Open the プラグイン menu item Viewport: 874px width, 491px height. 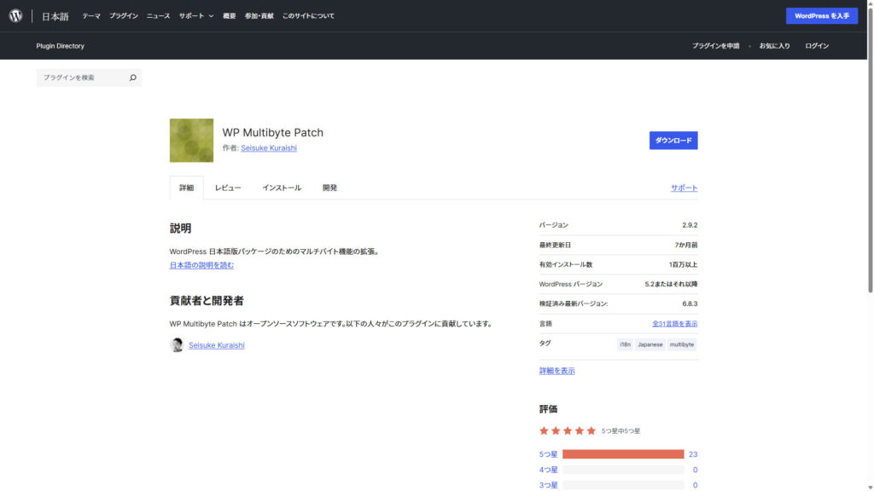pyautogui.click(x=123, y=16)
